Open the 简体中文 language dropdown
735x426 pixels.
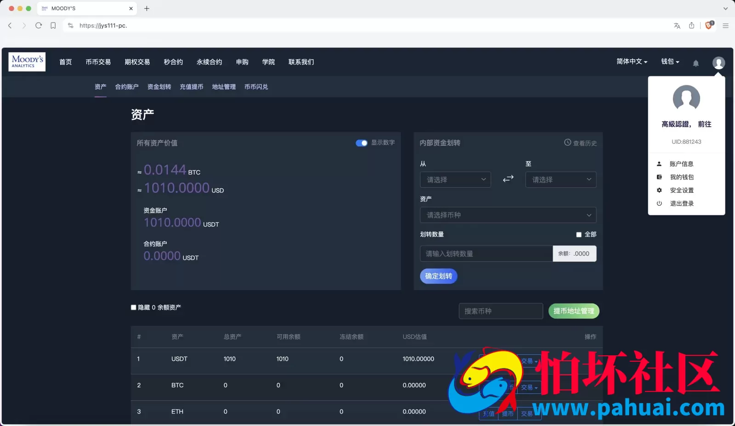[x=632, y=62]
